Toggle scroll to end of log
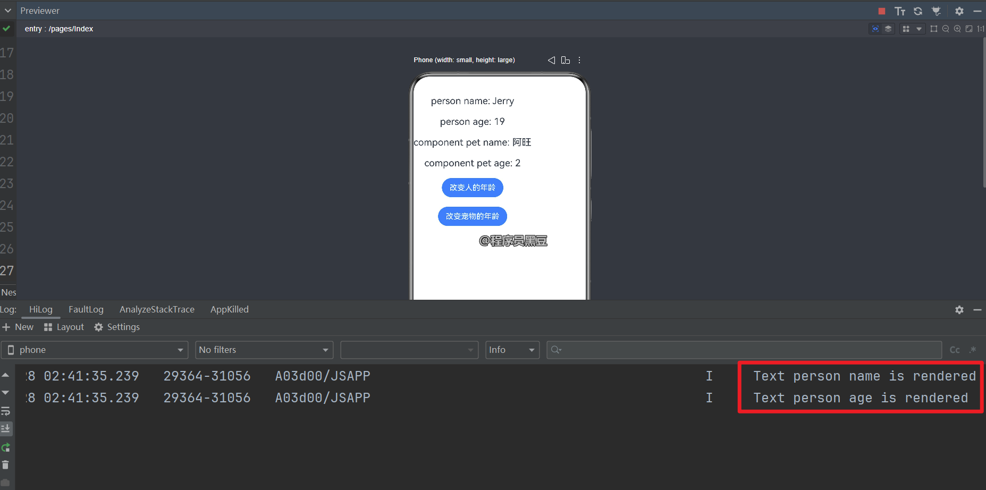 pos(6,428)
